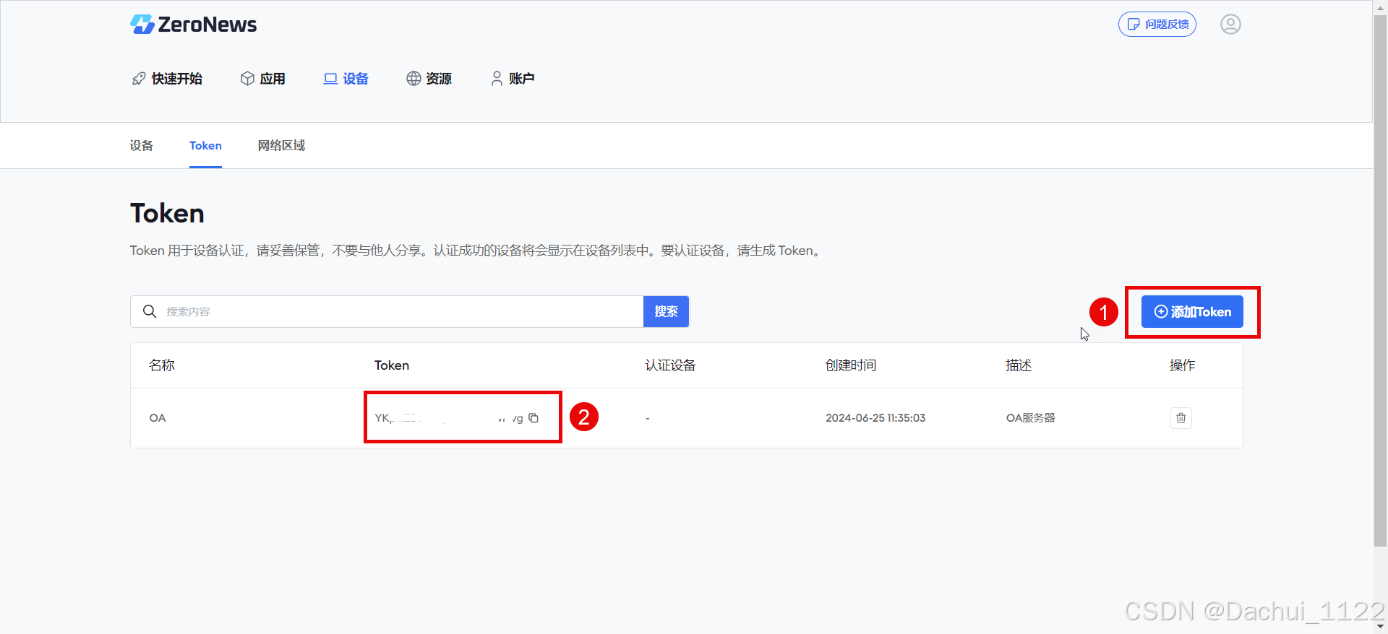Click the copy icon next to OA token
This screenshot has width=1388, height=634.
pyautogui.click(x=534, y=418)
